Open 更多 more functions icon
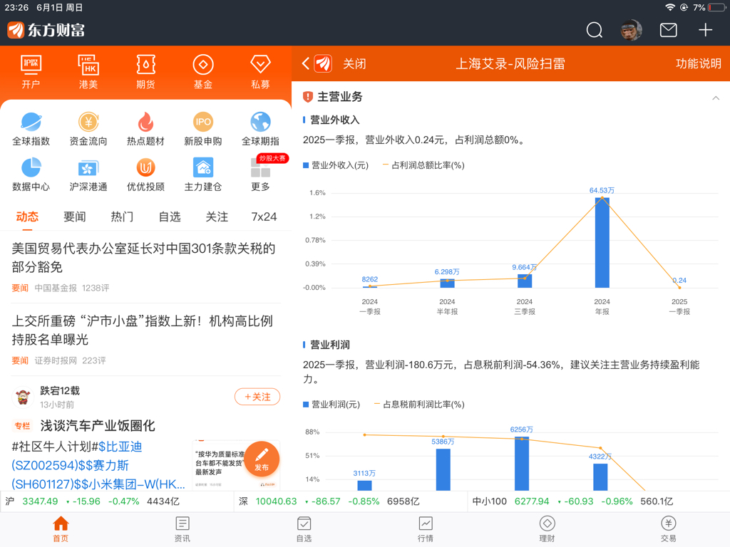This screenshot has height=547, width=730. pos(260,174)
